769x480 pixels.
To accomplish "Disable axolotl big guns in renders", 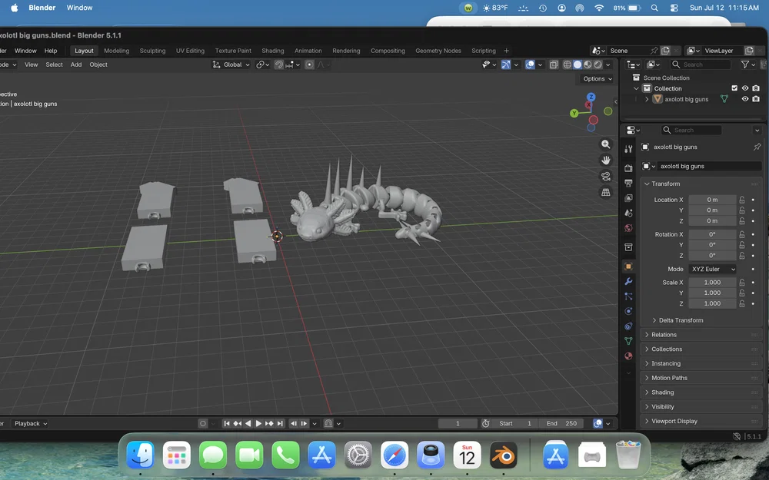I will [x=756, y=99].
